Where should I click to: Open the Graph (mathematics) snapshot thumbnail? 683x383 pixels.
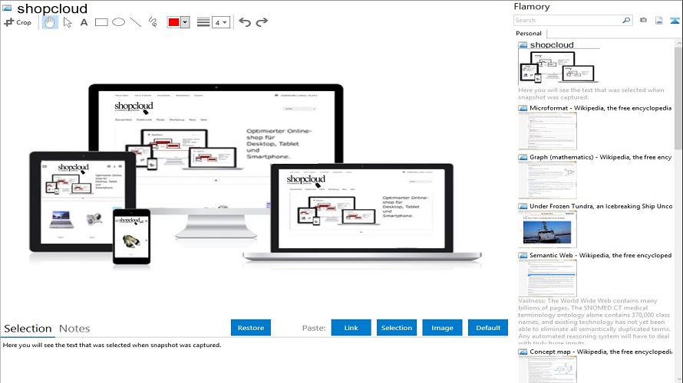click(547, 180)
